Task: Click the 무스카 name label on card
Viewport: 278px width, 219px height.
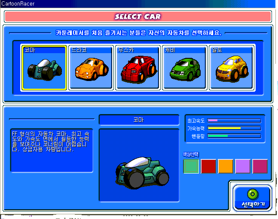Action: pyautogui.click(x=126, y=50)
